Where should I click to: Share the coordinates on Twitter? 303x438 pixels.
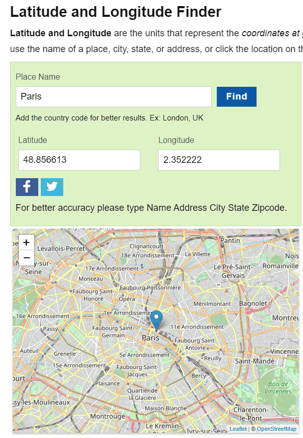(x=52, y=187)
